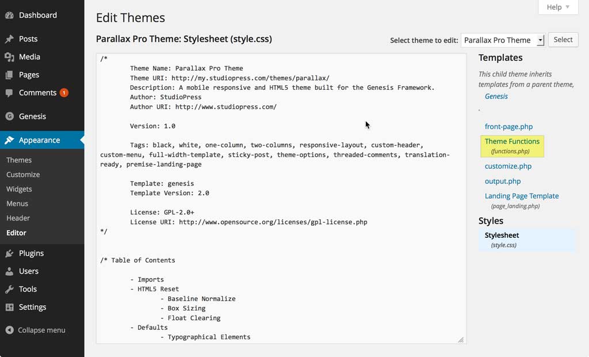Click the Genesis logo icon
The height and width of the screenshot is (357, 589).
click(9, 116)
